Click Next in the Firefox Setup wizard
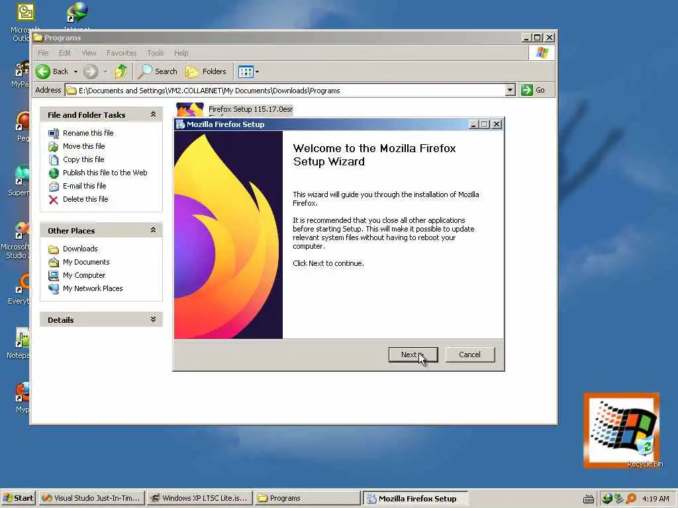This screenshot has width=678, height=508. 413,355
